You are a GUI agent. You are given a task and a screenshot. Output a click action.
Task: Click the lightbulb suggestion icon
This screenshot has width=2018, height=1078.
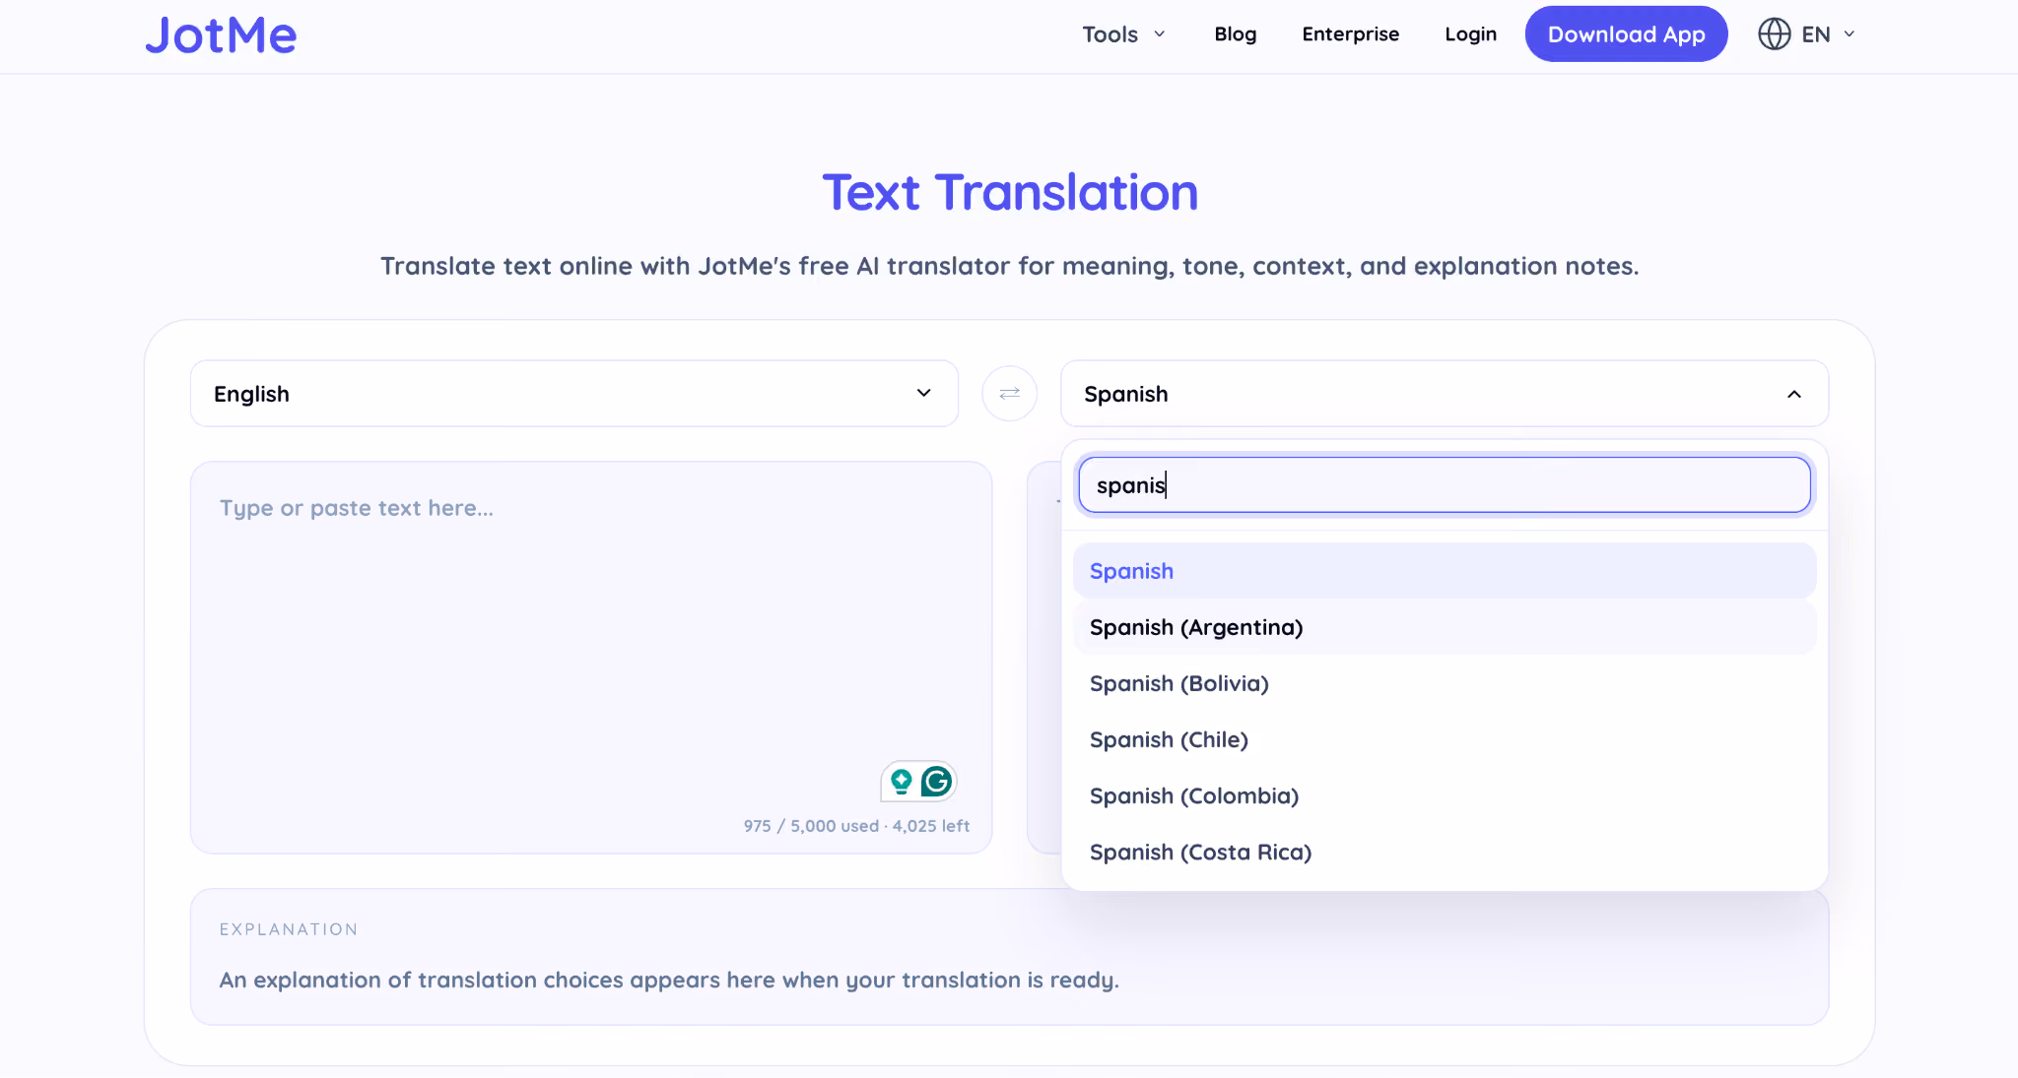click(x=901, y=782)
